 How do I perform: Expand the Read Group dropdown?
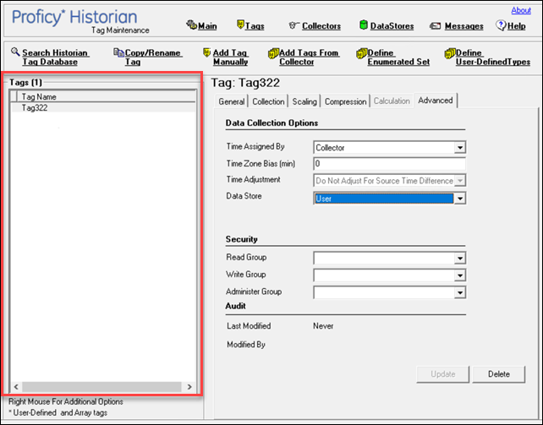click(x=460, y=258)
